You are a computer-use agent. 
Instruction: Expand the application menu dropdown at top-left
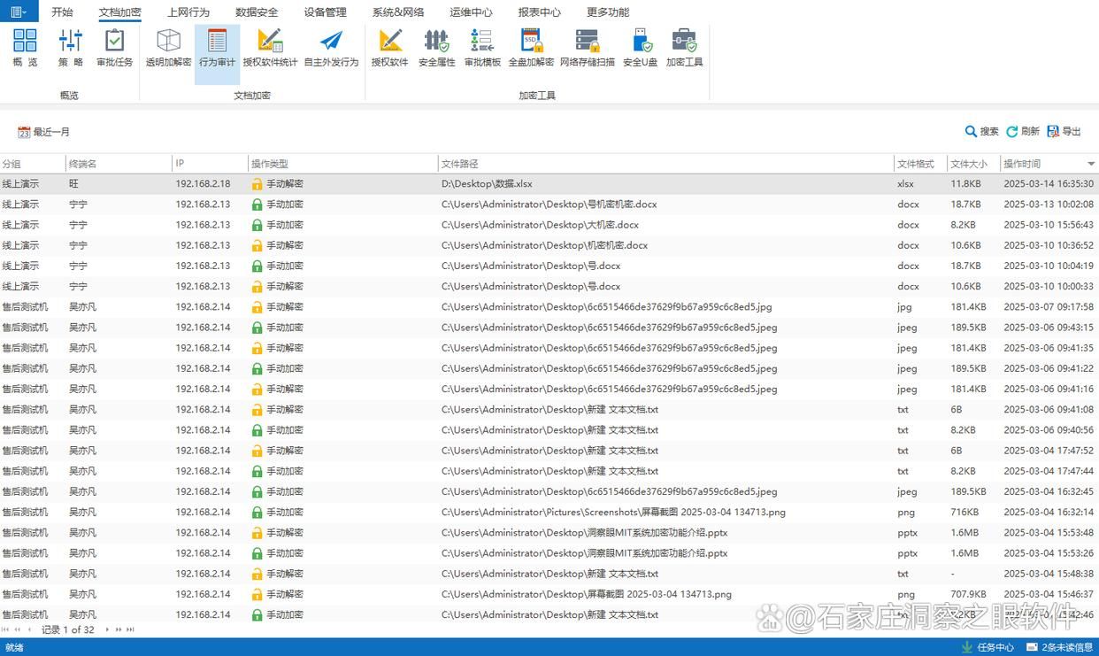tap(19, 12)
